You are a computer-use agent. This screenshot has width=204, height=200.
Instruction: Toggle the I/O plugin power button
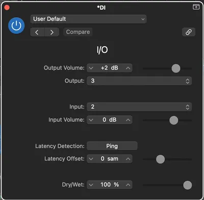[16, 26]
